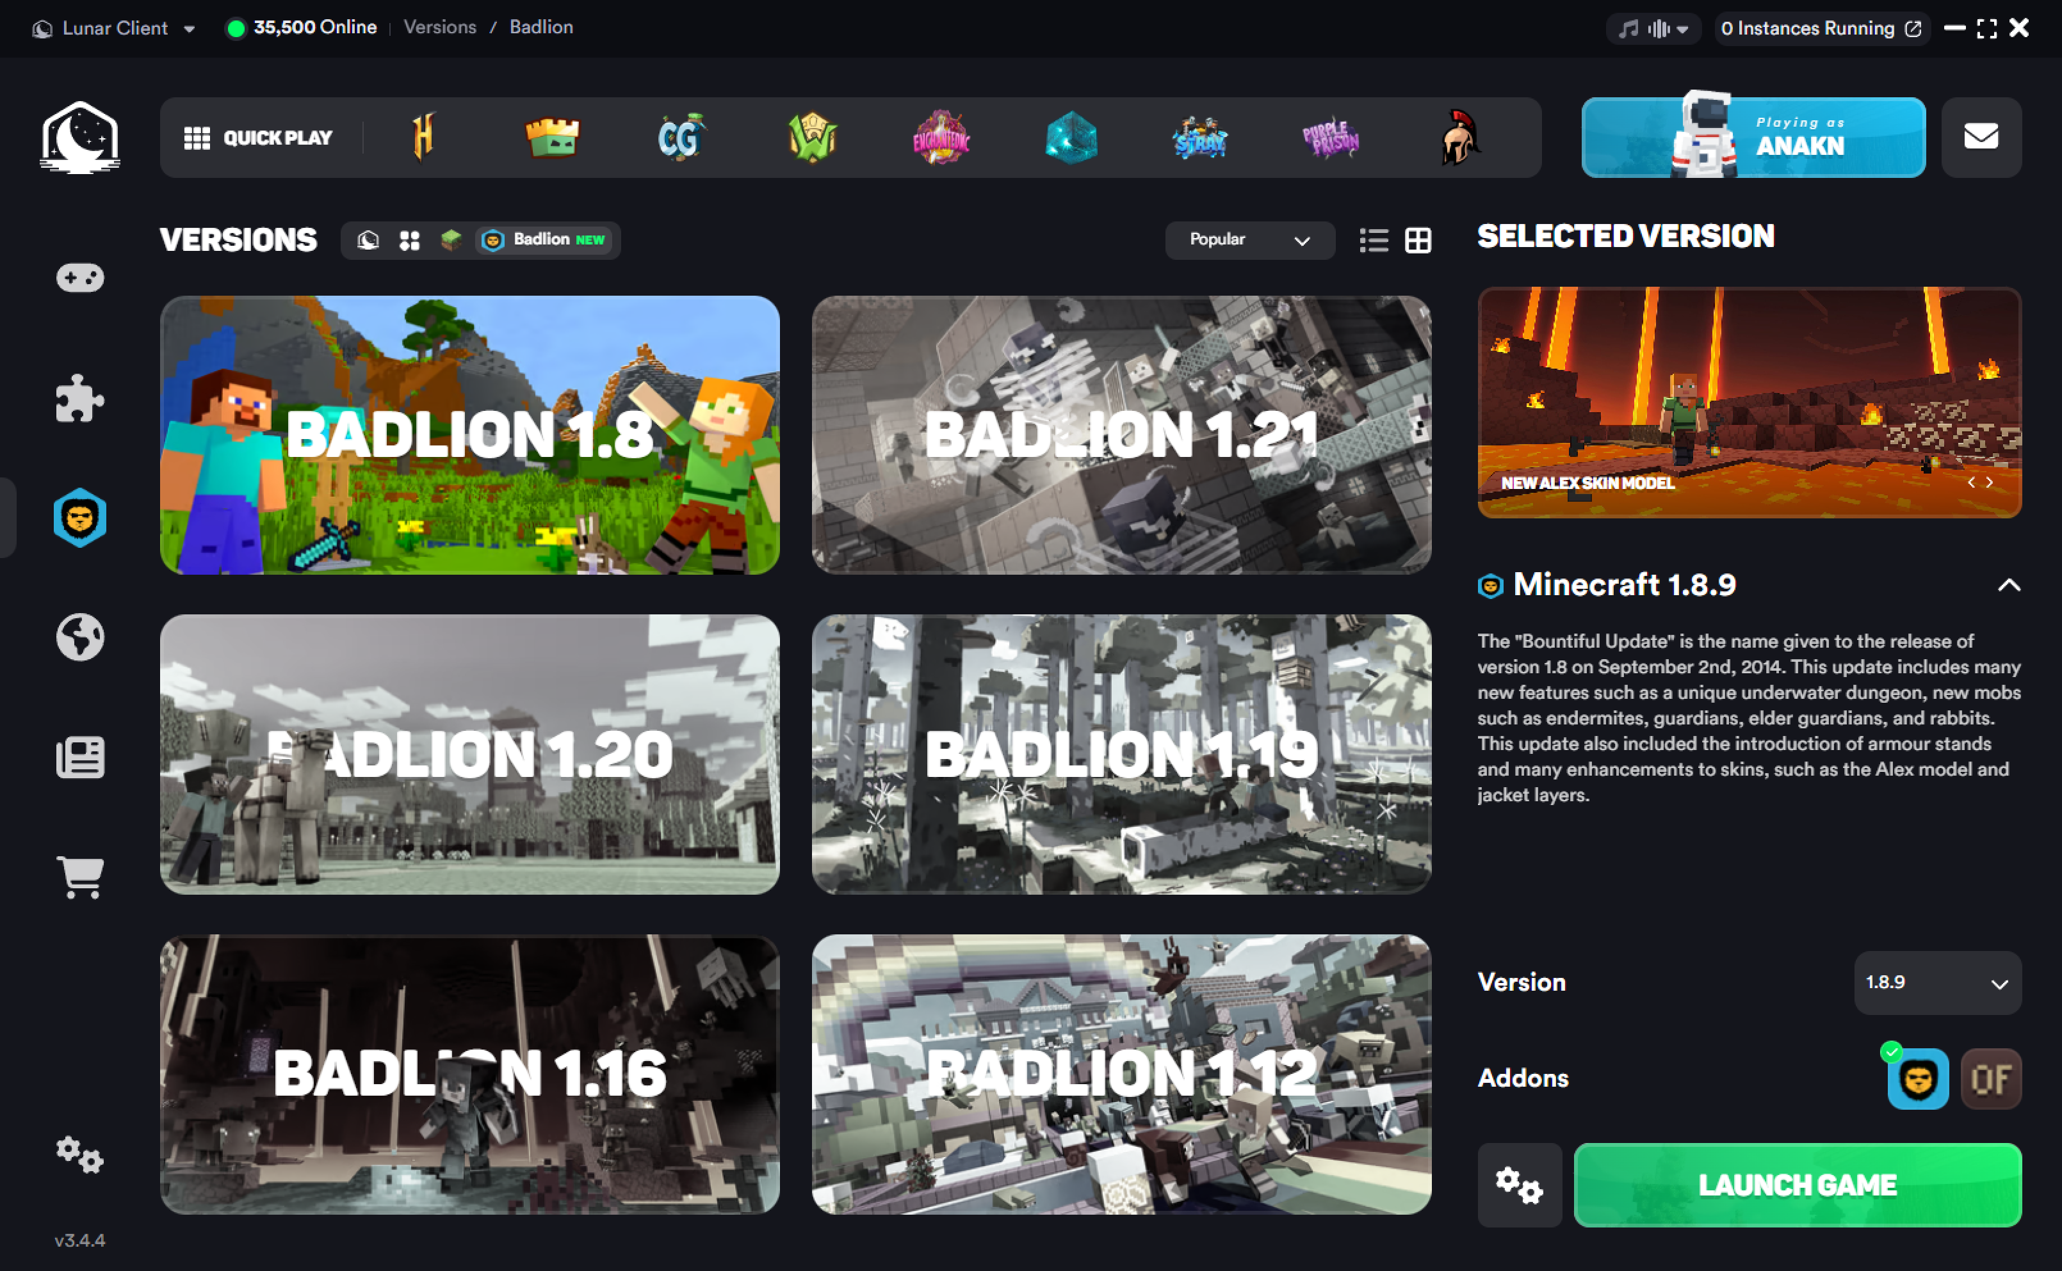Pick the crown creeper server icon

553,137
